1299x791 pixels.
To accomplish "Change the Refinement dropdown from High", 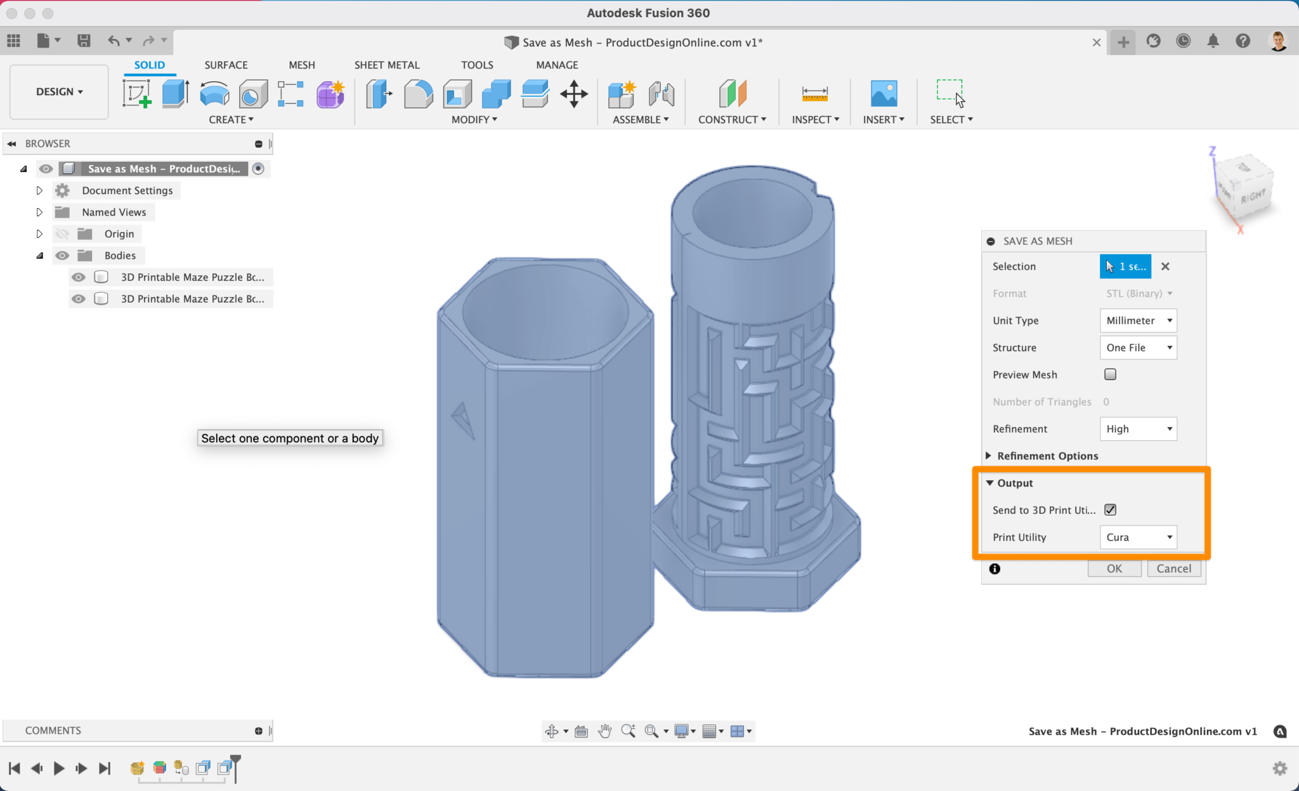I will click(1137, 429).
